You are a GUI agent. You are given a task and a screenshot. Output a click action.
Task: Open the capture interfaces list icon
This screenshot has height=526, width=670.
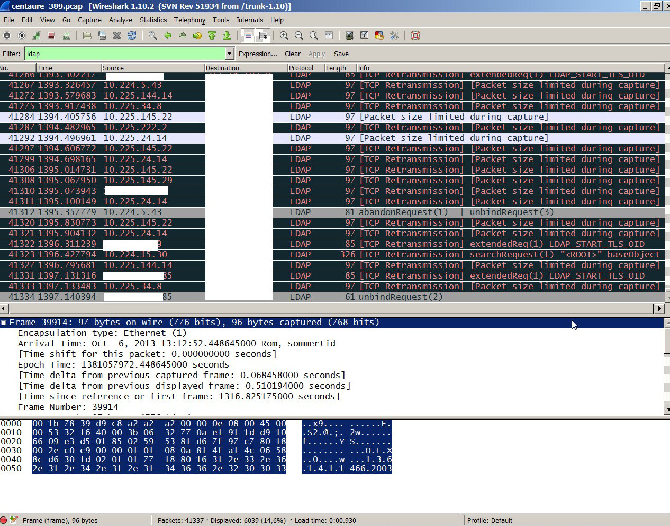[x=7, y=35]
